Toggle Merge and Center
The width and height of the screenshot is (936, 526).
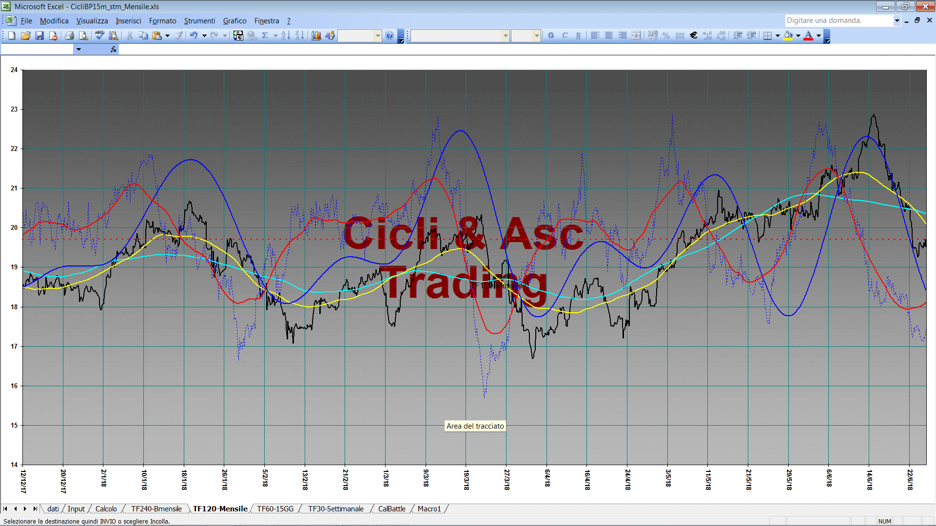point(636,36)
